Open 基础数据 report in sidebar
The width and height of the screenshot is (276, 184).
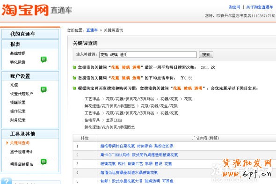(x=18, y=53)
